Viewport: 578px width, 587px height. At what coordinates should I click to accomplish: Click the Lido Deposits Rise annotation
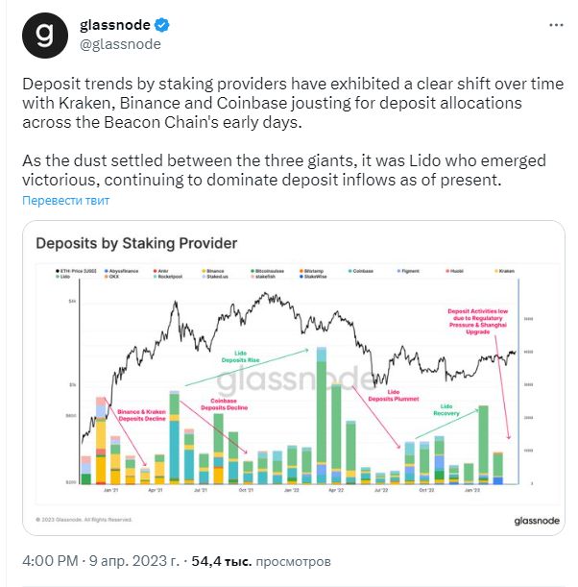coord(240,356)
